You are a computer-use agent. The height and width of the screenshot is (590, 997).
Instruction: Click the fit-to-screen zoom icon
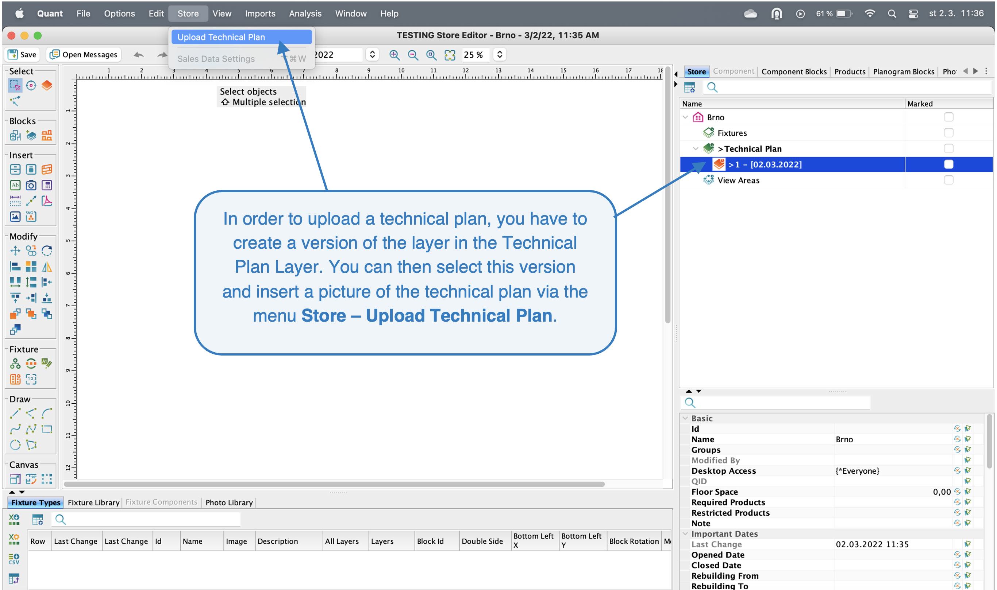coord(450,55)
